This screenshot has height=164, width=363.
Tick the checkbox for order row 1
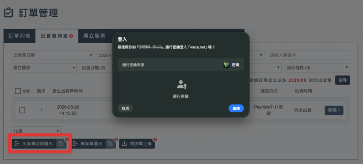pos(22,110)
